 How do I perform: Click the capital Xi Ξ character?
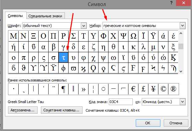pos(33,36)
